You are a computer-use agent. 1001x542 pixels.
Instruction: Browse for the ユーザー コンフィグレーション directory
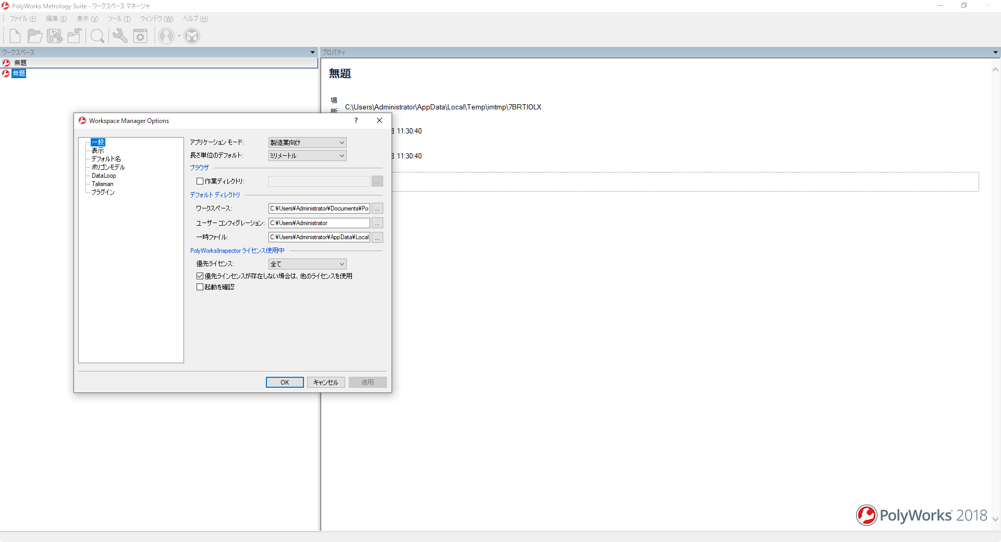(x=377, y=223)
